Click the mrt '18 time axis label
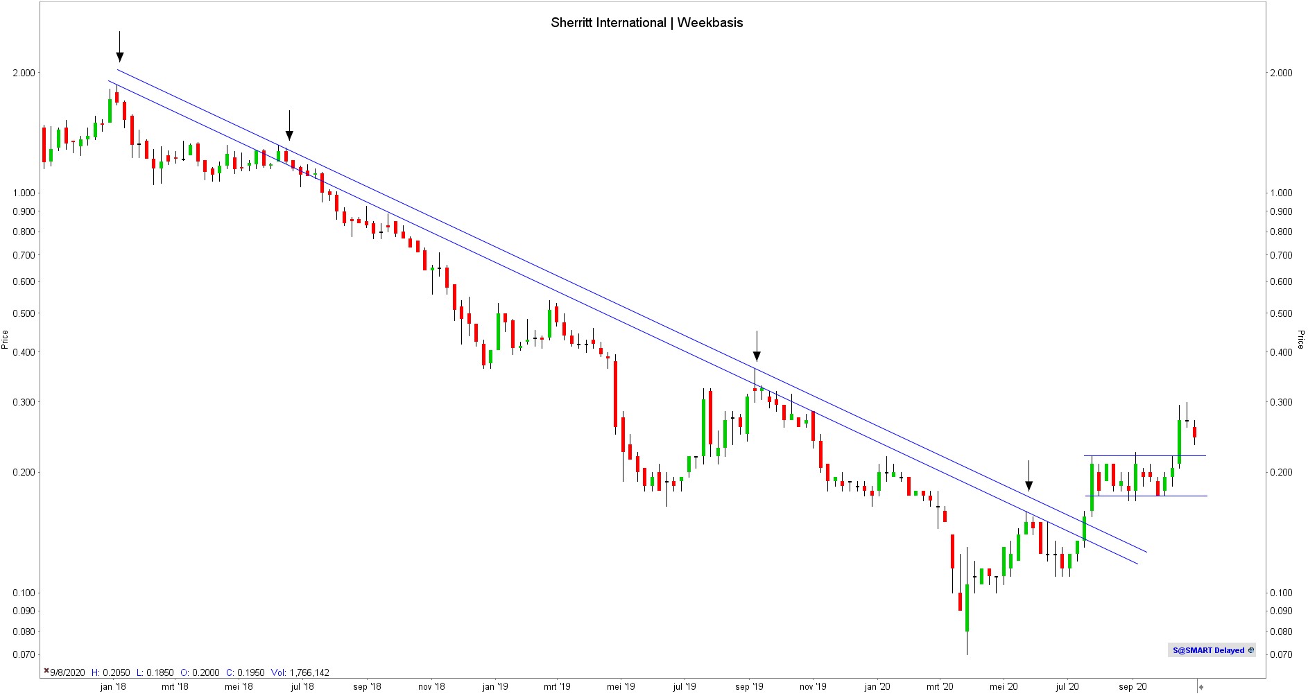This screenshot has height=696, width=1308. click(175, 687)
